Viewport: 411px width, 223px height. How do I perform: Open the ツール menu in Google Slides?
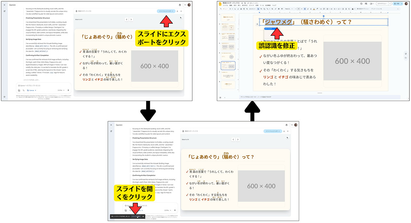(261, 5)
